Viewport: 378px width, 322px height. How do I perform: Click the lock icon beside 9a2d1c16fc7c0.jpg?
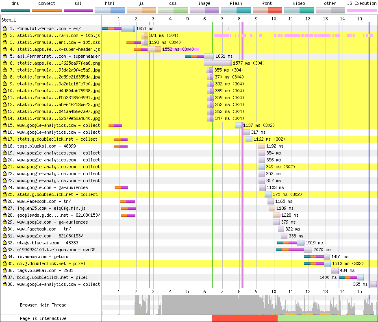point(4,84)
